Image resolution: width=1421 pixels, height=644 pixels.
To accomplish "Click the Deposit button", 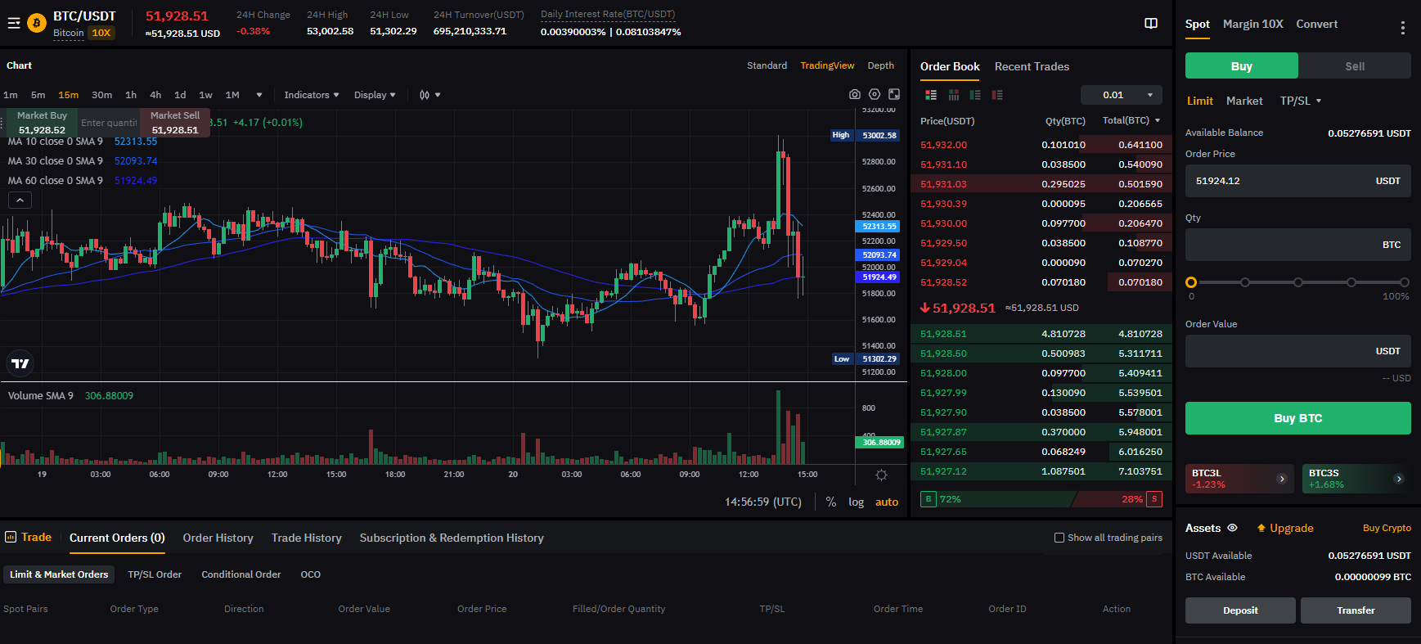I will (x=1240, y=610).
